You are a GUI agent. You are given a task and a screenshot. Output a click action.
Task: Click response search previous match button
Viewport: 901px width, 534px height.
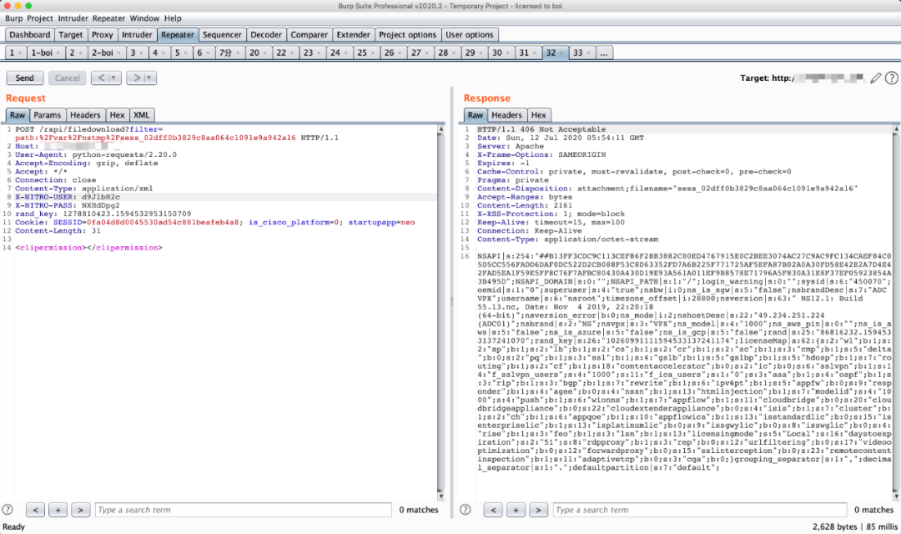pos(493,510)
